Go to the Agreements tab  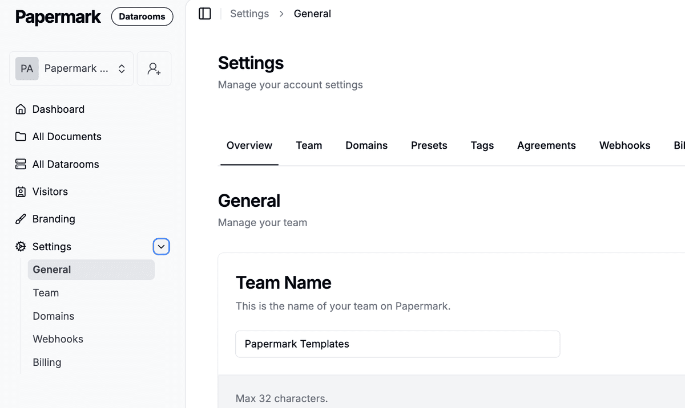tap(546, 146)
